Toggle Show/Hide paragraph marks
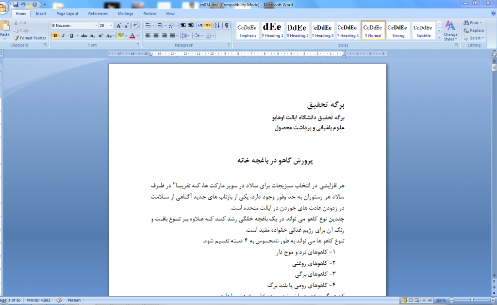 (226, 26)
